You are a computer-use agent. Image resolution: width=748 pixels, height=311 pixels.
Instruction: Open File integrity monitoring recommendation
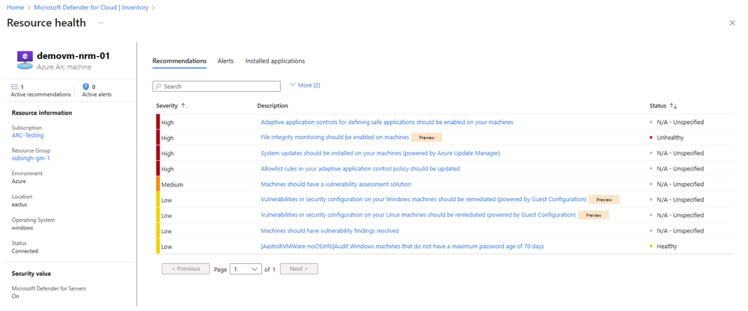tap(335, 137)
